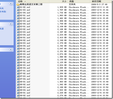
Task: Select file name 07-01.swf
Action: point(25,71)
